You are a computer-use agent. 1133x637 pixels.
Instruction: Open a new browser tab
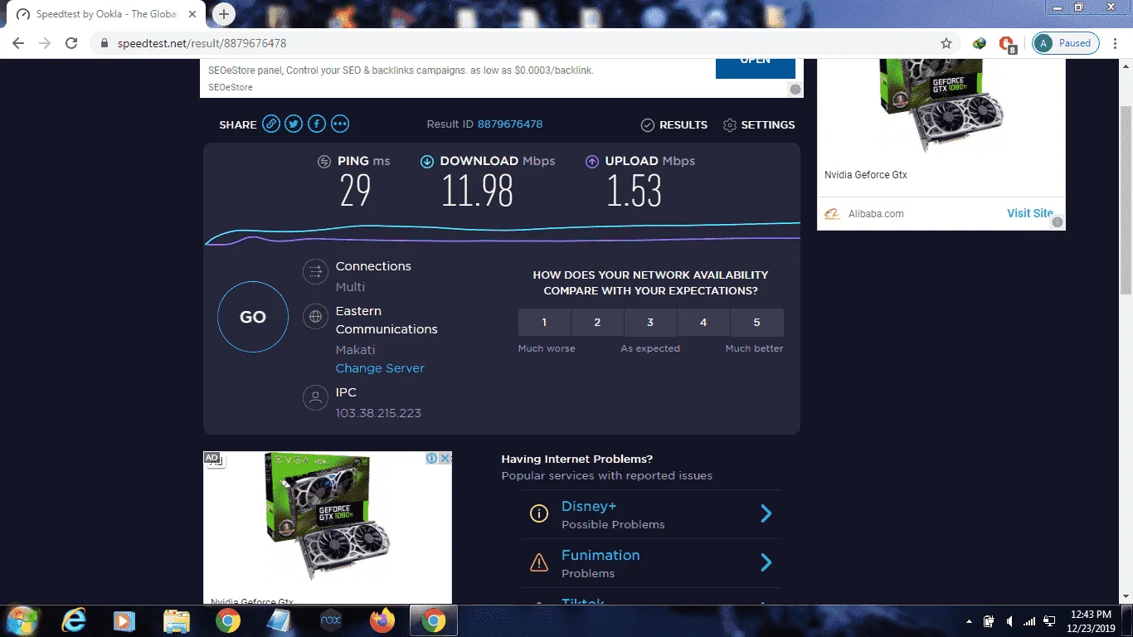pos(224,14)
